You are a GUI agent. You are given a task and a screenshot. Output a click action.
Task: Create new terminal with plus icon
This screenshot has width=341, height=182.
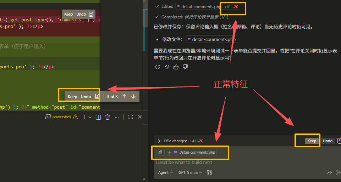[x=84, y=117]
